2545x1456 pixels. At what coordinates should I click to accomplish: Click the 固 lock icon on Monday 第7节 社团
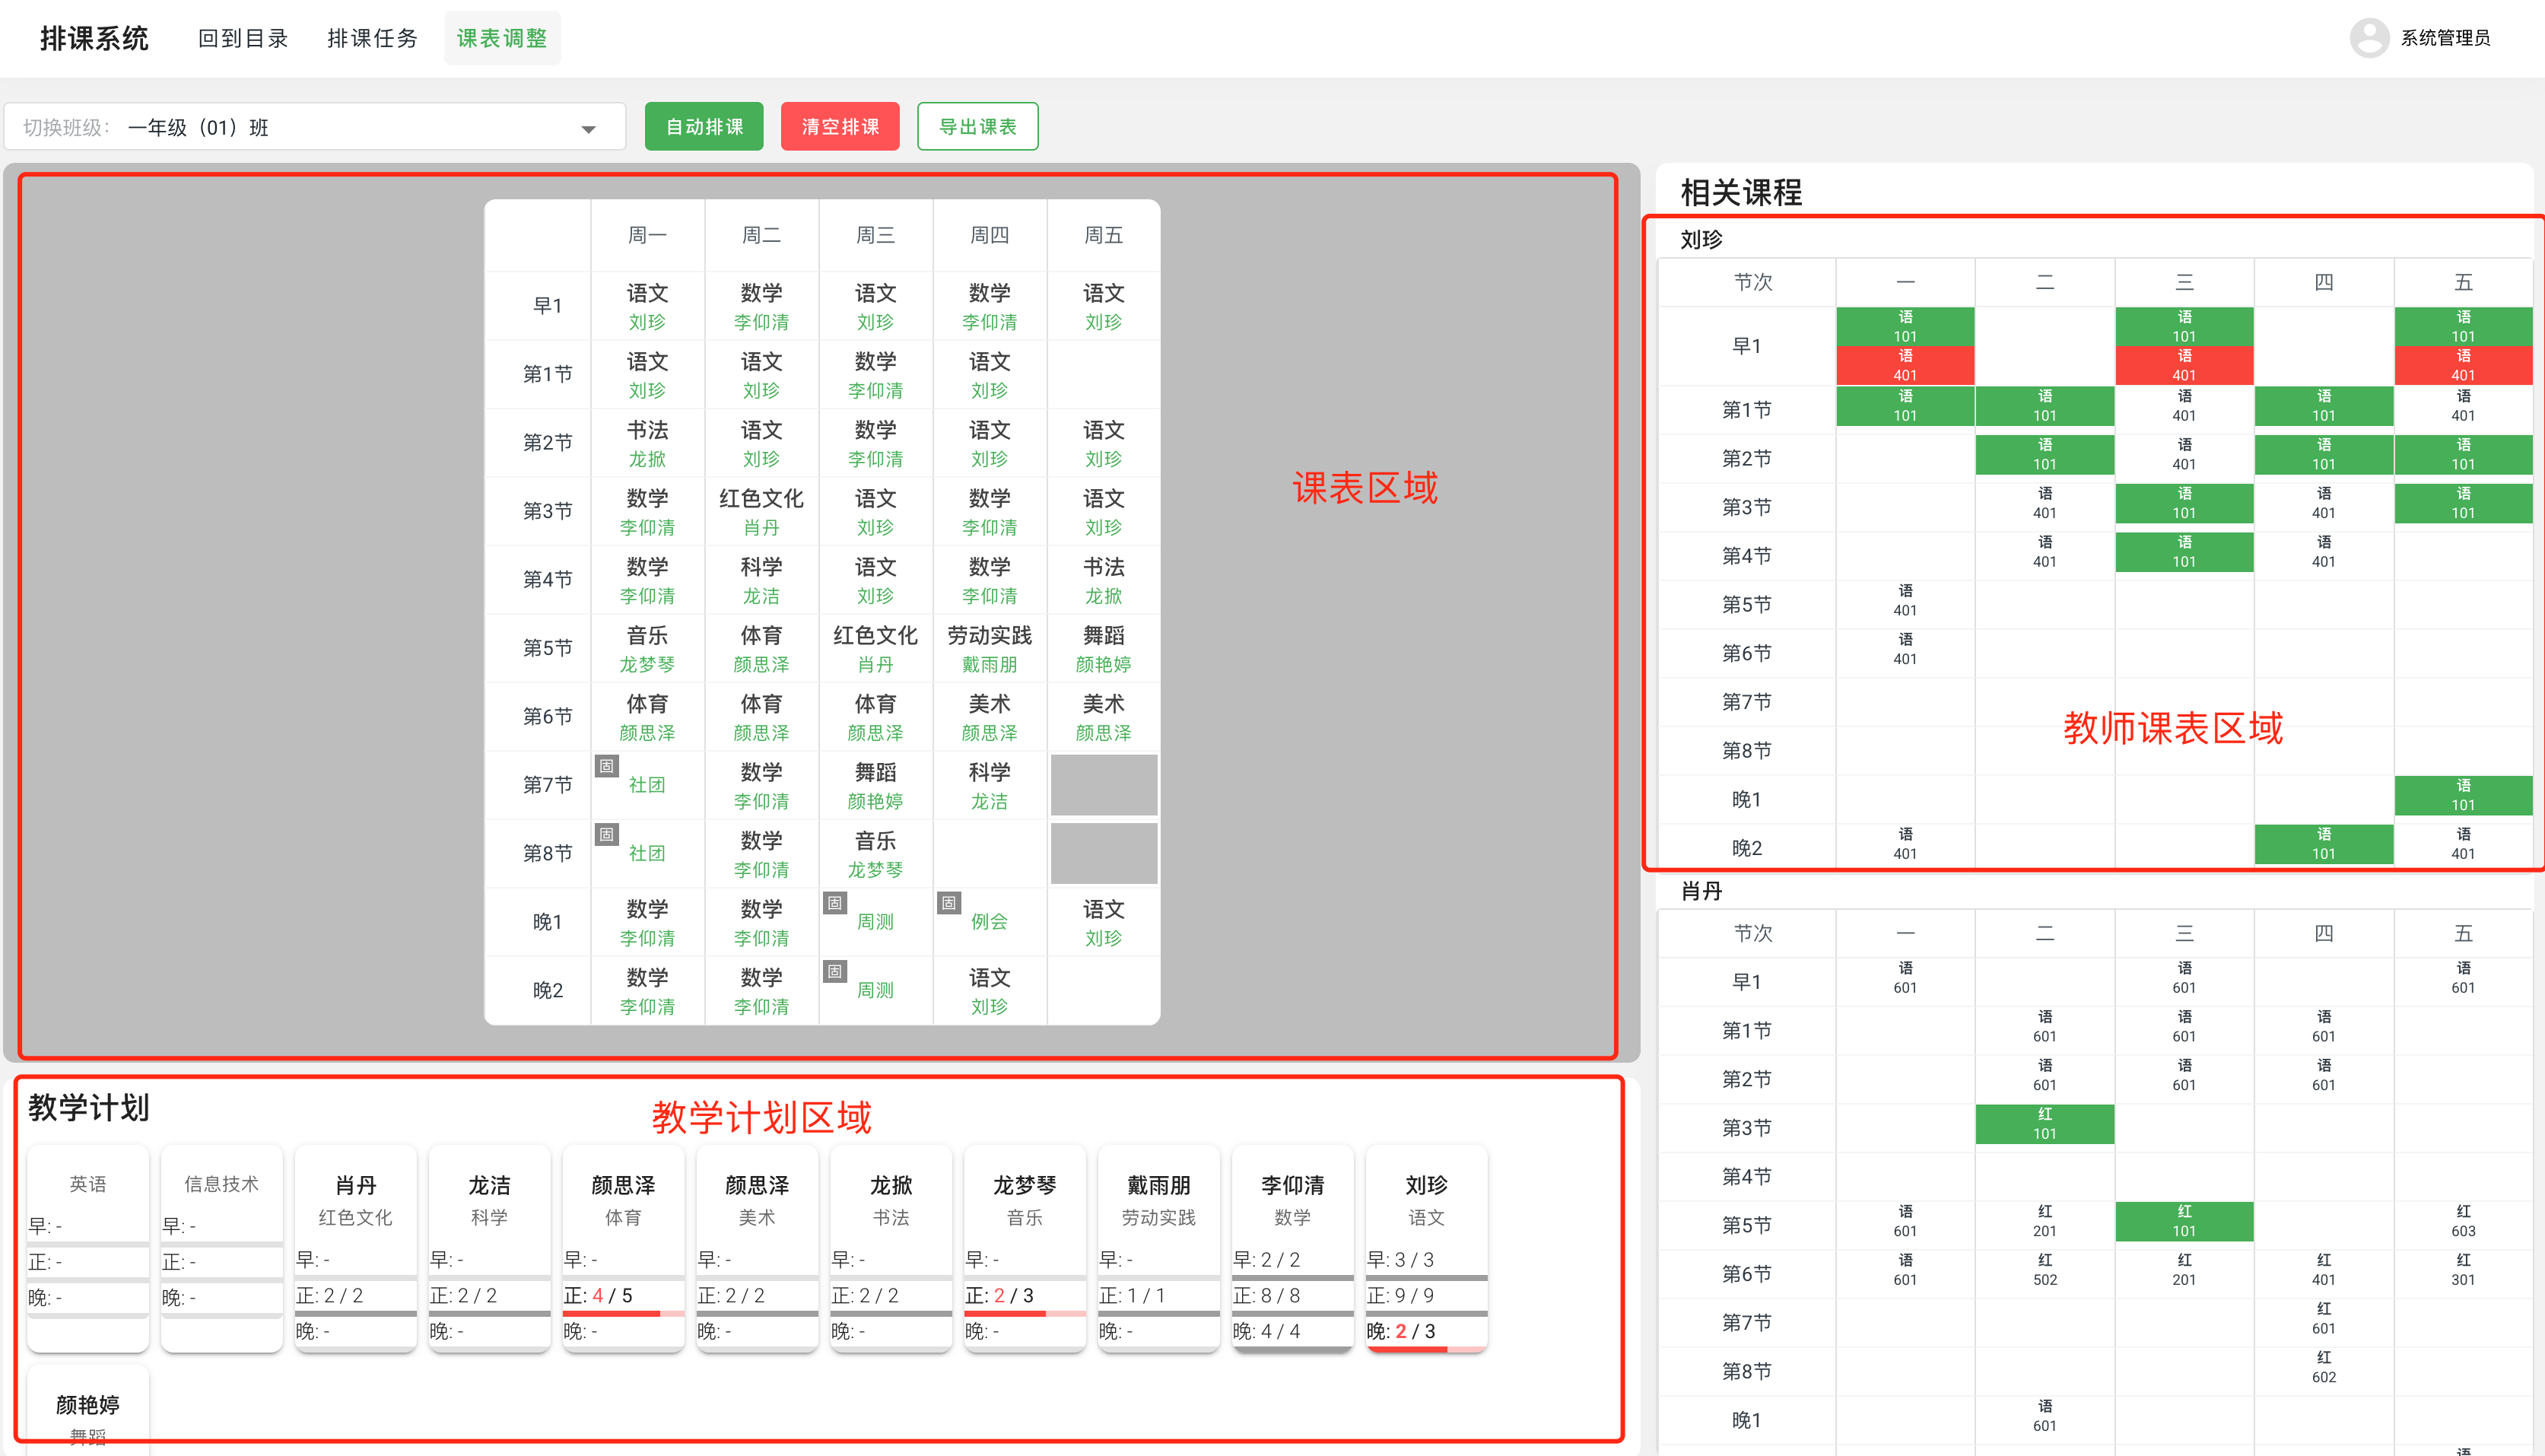pyautogui.click(x=607, y=767)
